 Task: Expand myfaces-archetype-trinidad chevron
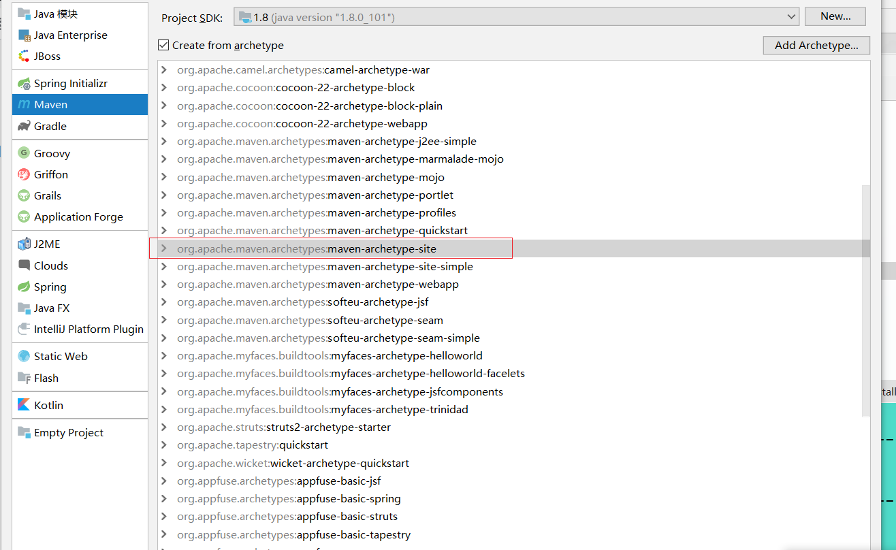click(164, 409)
